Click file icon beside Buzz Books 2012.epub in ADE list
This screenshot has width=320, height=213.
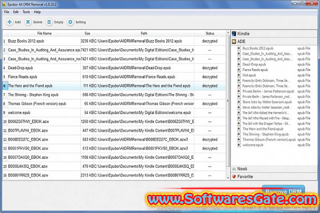[x=239, y=48]
